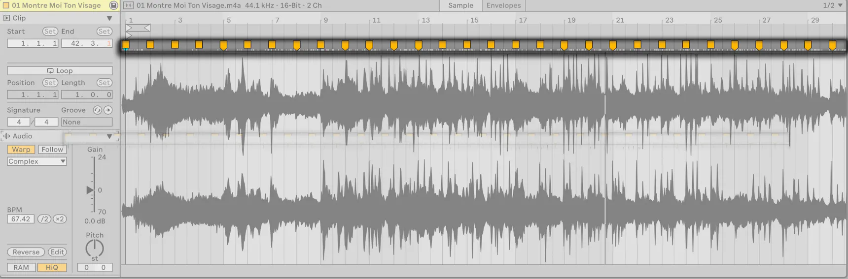
Task: Click the 0.0 dB gain value
Action: tap(95, 221)
